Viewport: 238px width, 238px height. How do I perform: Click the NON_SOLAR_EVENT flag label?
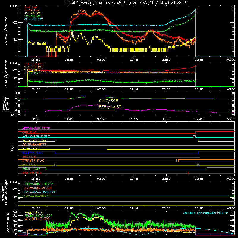pos(36,137)
